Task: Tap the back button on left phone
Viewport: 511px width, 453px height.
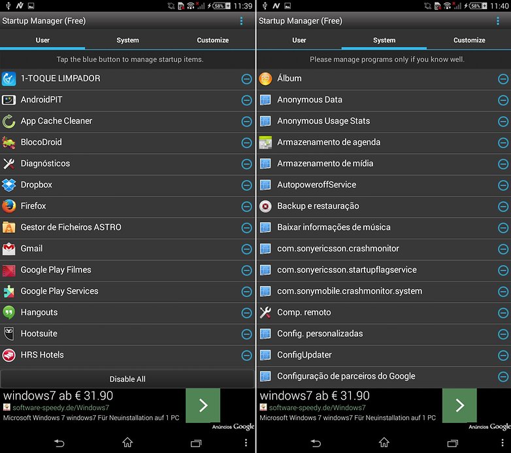Action: (59, 443)
